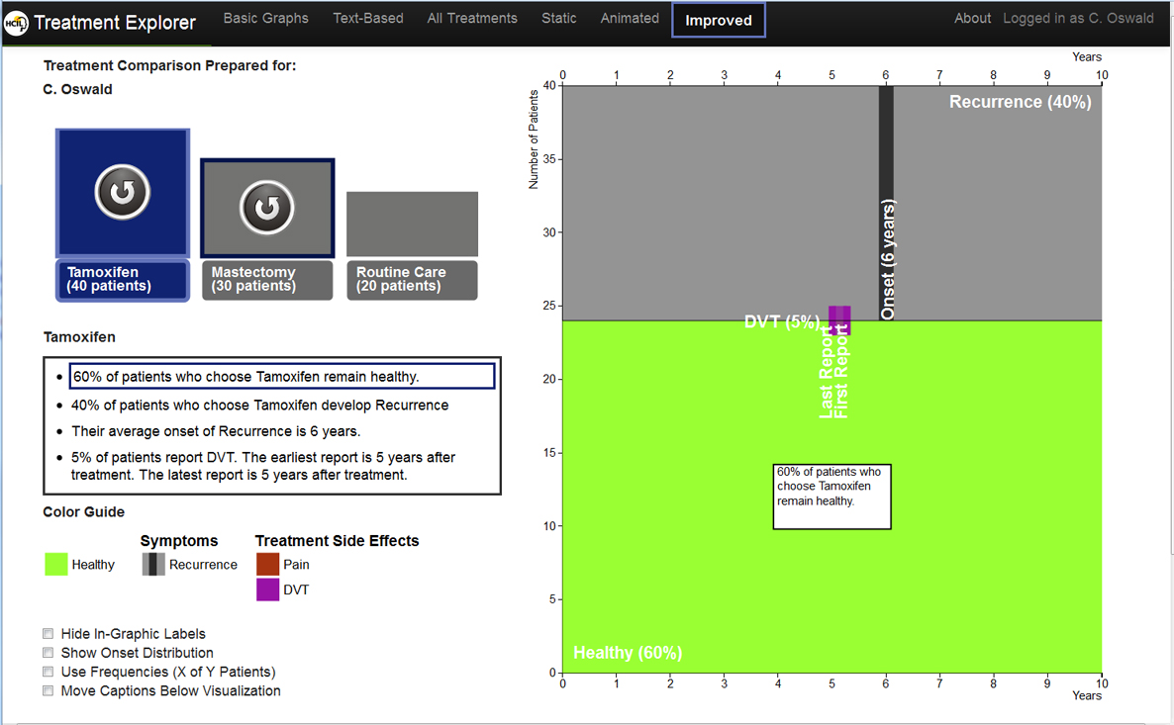Check Move Captions Below Visualization
Image resolution: width=1174 pixels, height=725 pixels.
pos(49,691)
